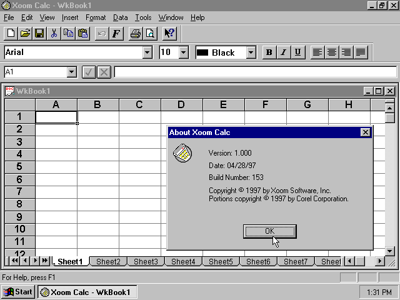The height and width of the screenshot is (300, 400).
Task: Open the Insert menu
Action: [70, 17]
